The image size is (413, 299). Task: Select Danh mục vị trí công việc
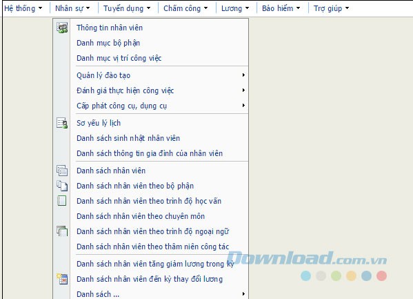tap(119, 58)
